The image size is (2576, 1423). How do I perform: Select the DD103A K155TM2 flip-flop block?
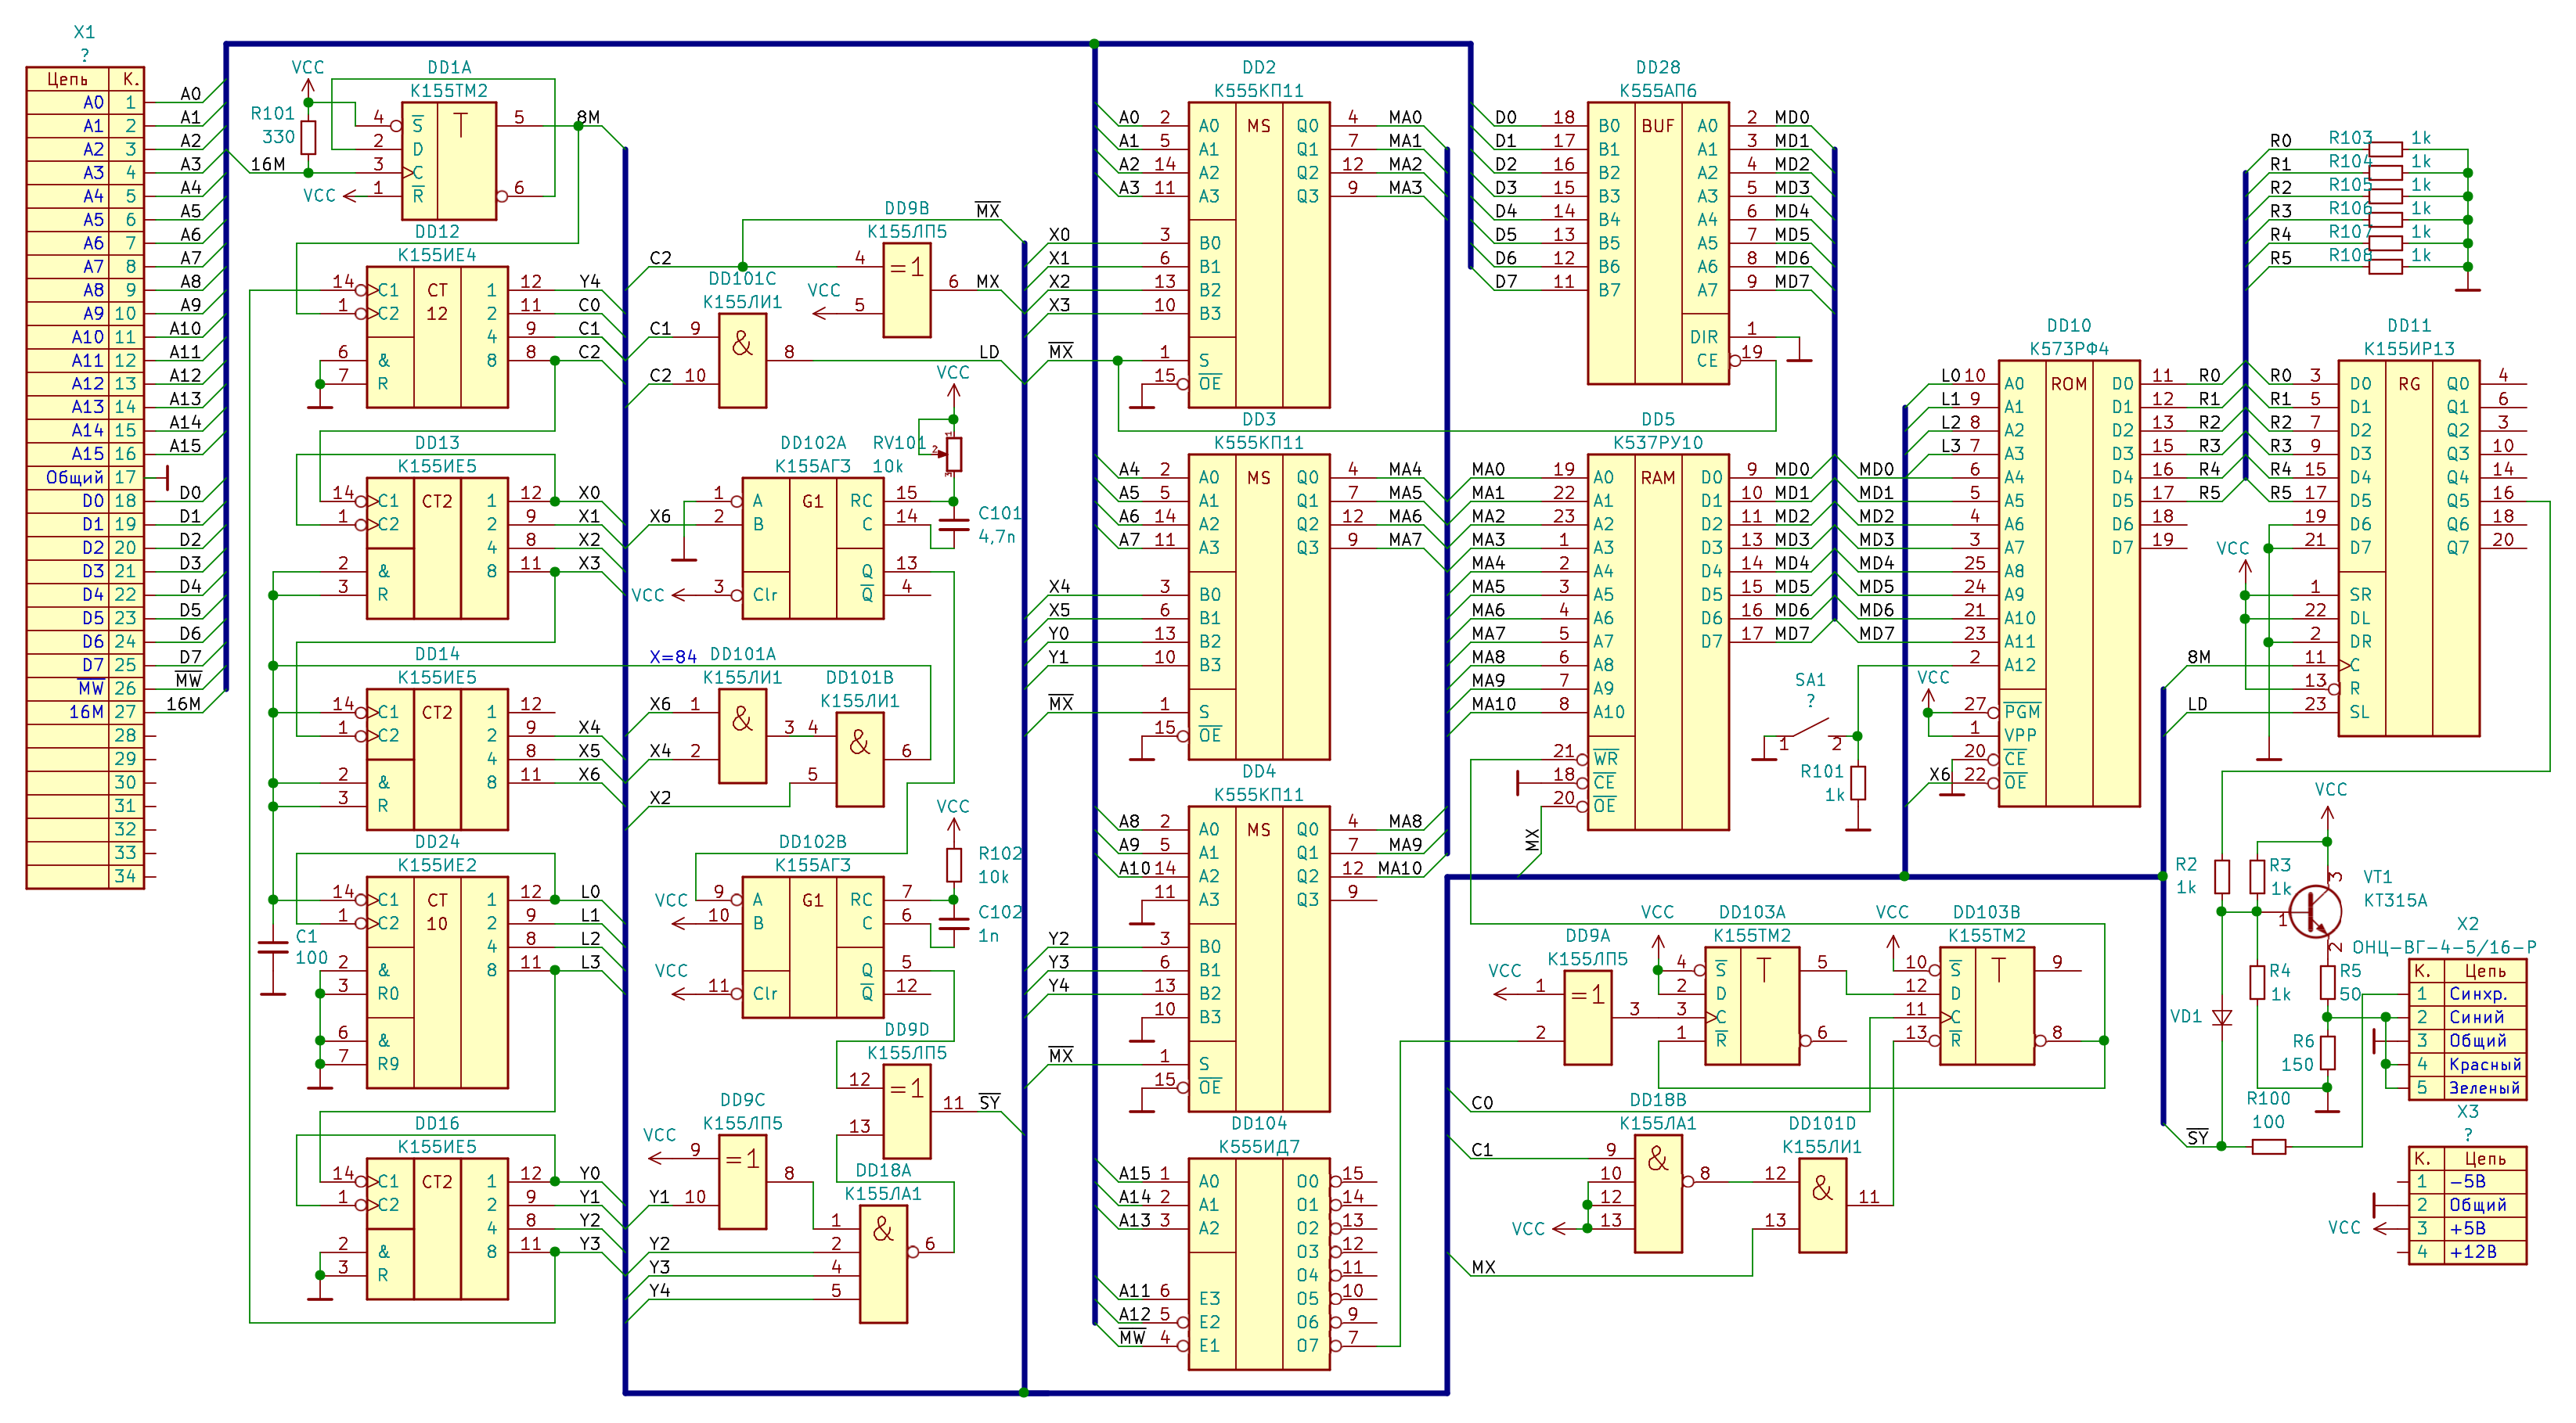pyautogui.click(x=1752, y=1005)
